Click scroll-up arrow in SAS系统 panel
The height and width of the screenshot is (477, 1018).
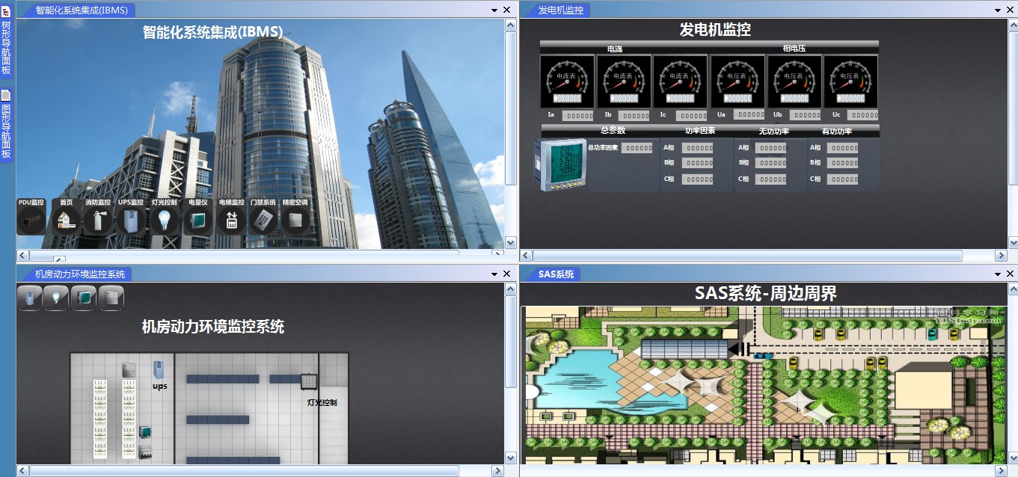1012,289
